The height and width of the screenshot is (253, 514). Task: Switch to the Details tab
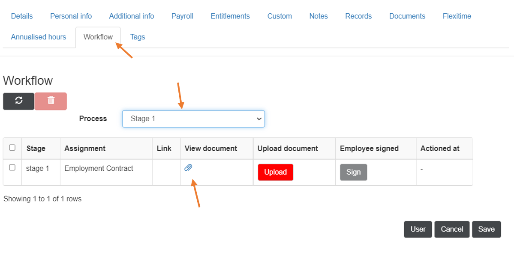pos(21,16)
